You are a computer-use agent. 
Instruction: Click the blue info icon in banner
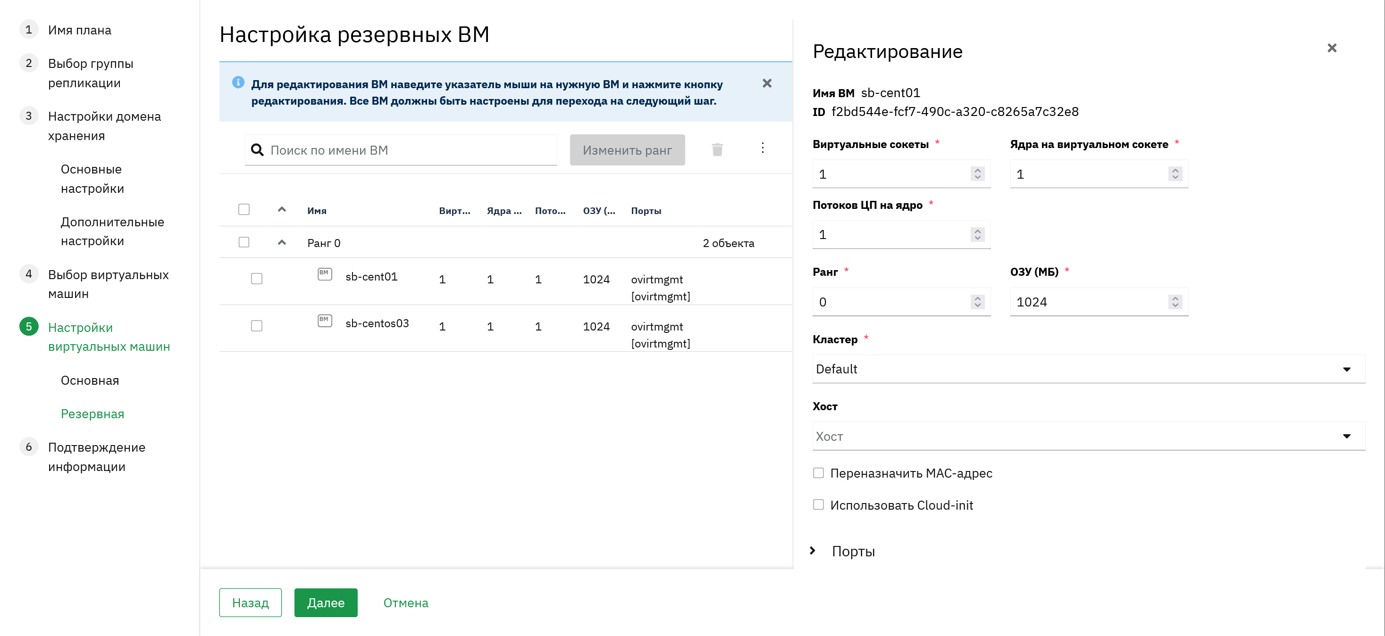pos(238,82)
